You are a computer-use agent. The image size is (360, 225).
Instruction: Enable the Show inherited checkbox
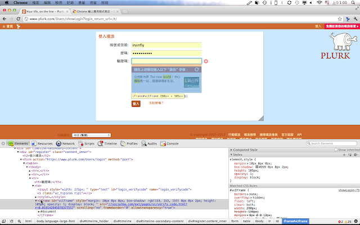pos(336,150)
